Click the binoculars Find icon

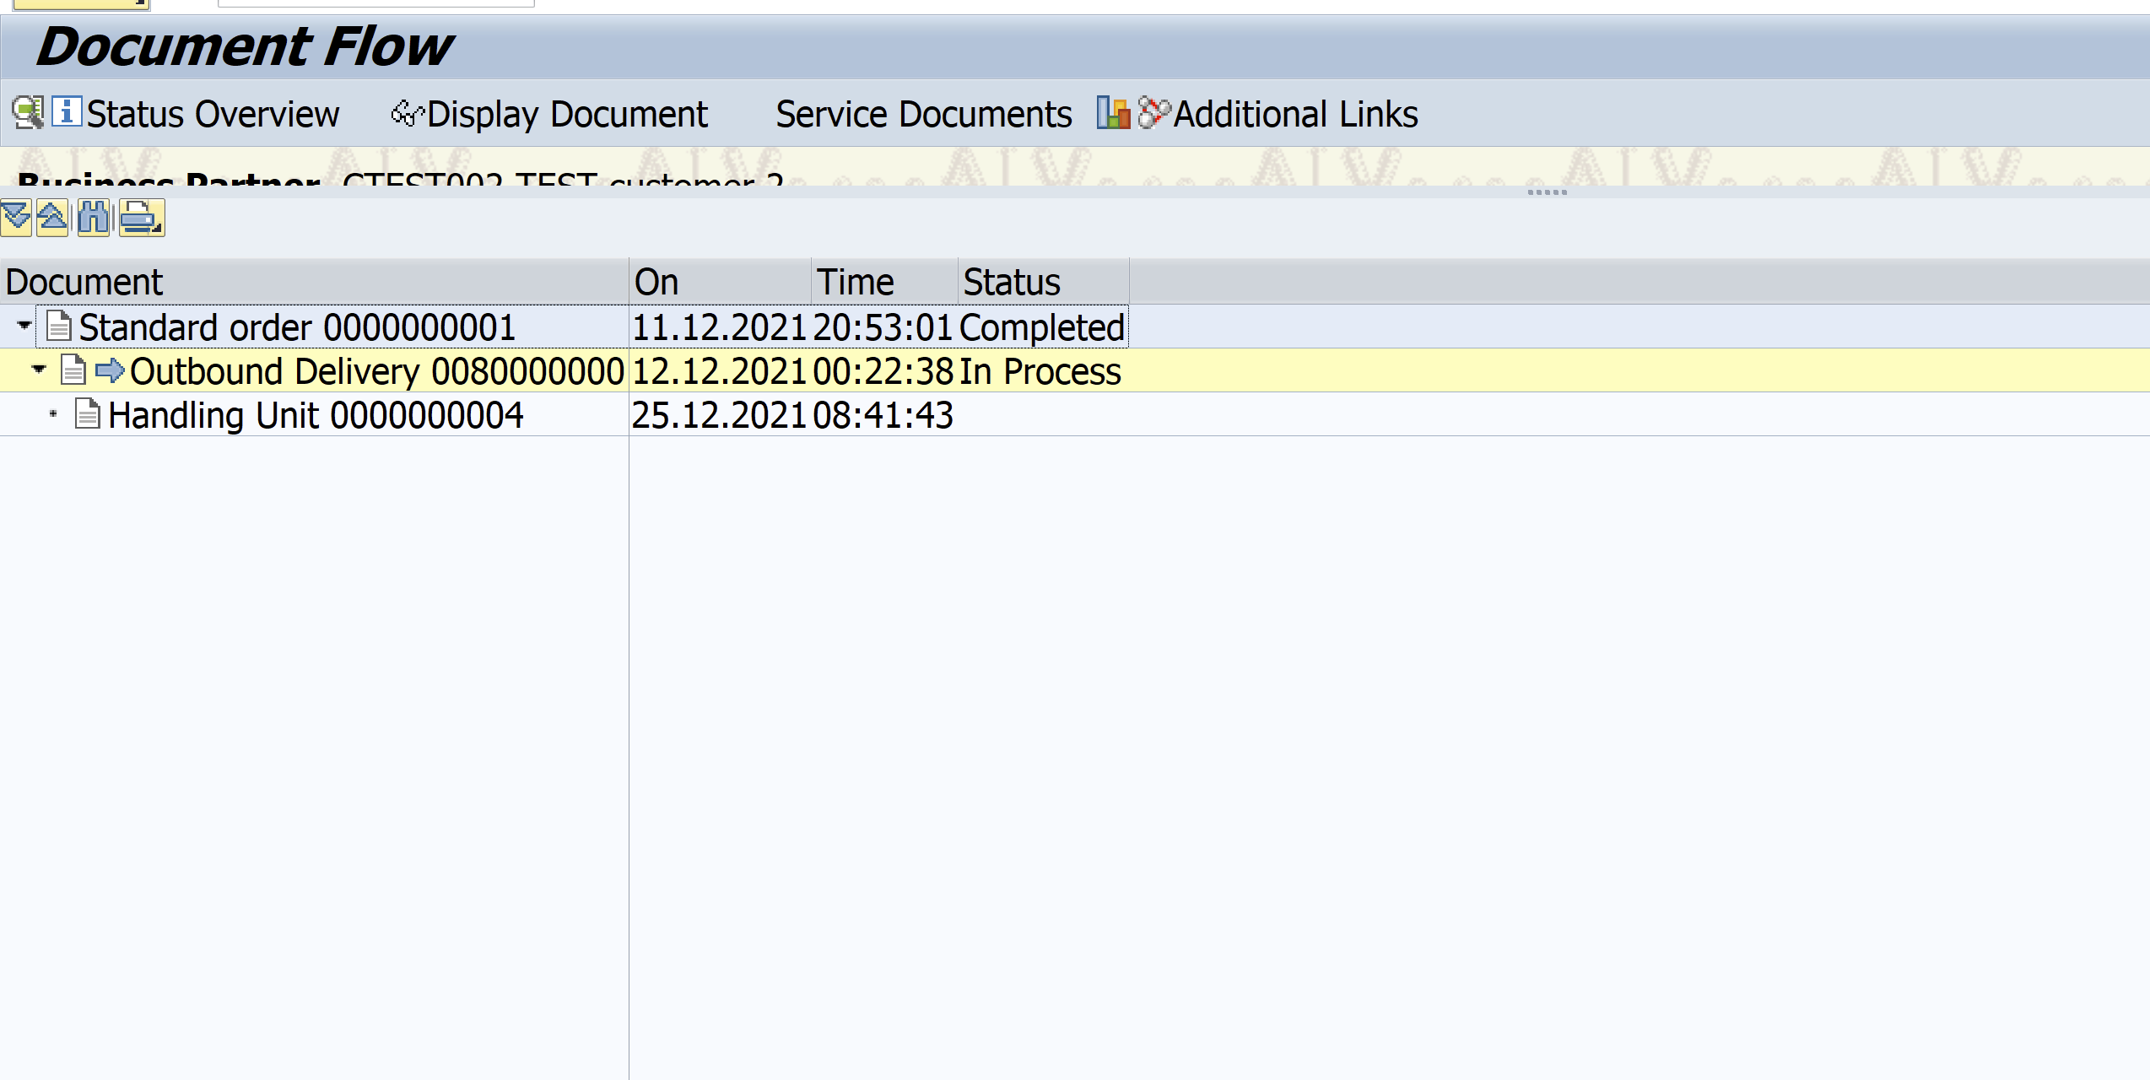pos(94,218)
